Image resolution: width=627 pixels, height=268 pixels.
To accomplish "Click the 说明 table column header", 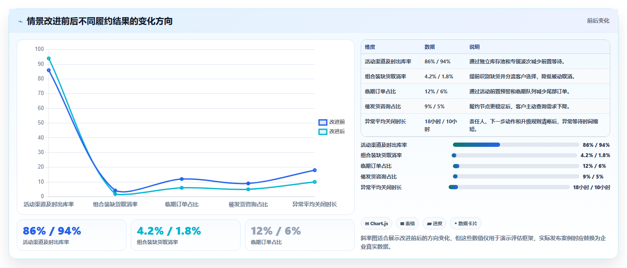I will 475,47.
